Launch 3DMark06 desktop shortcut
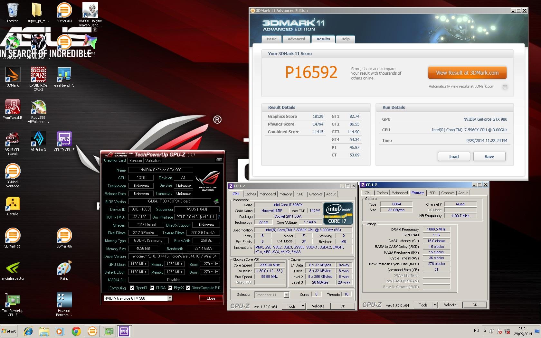The image size is (541, 338). 64,238
